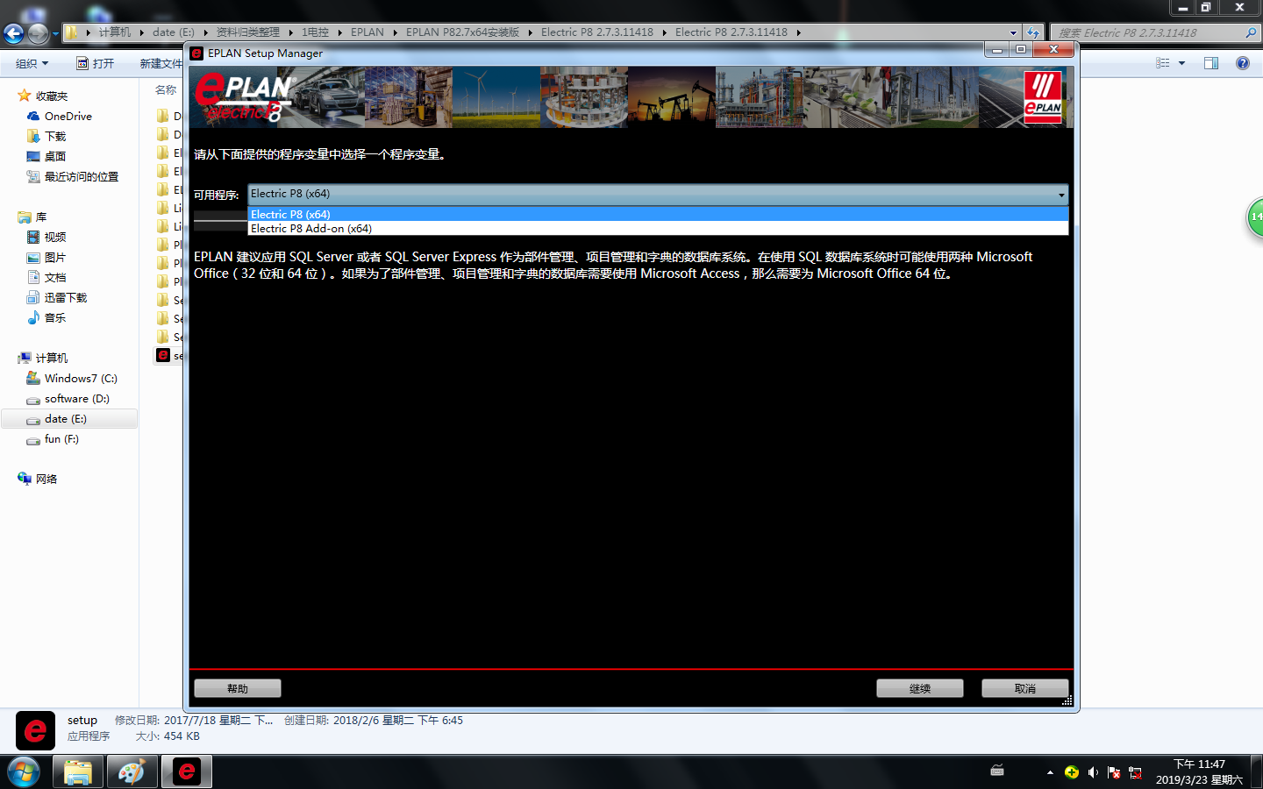Click the 继续 continue button
1263x789 pixels.
click(x=919, y=688)
